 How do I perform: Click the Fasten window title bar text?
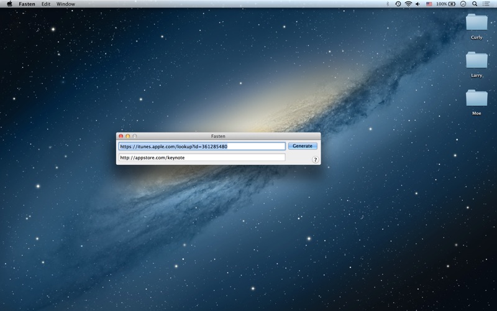coord(218,136)
